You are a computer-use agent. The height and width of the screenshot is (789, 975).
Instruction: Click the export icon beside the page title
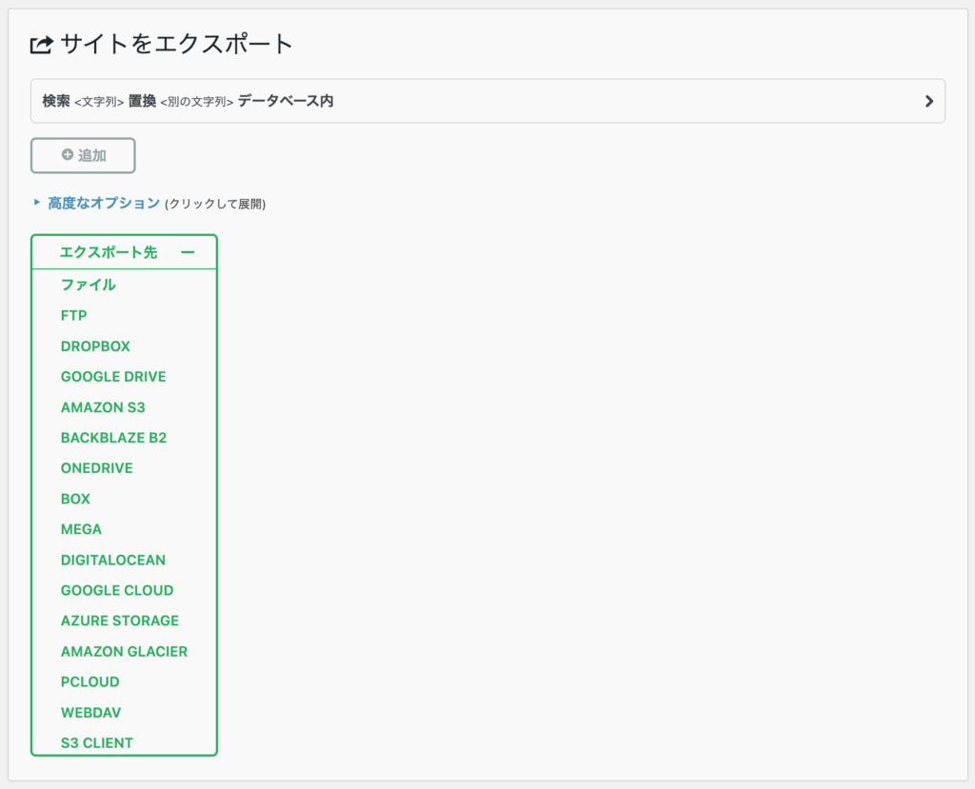pyautogui.click(x=42, y=44)
